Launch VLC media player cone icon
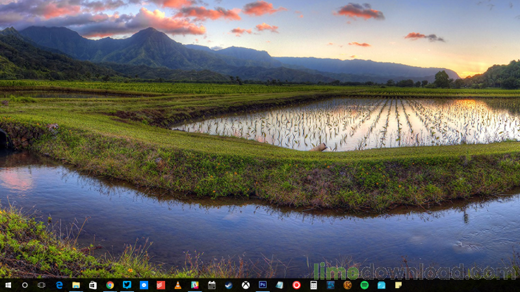Screen dimensions: 520x292 coord(177,285)
